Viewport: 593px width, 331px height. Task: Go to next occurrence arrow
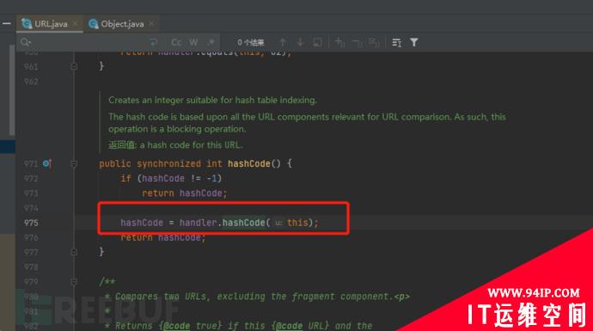(x=300, y=42)
